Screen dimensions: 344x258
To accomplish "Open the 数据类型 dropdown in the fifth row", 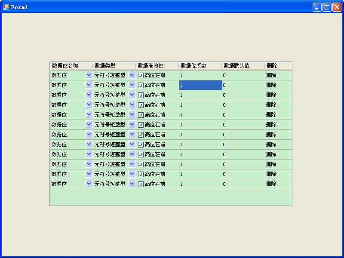I will pos(132,114).
